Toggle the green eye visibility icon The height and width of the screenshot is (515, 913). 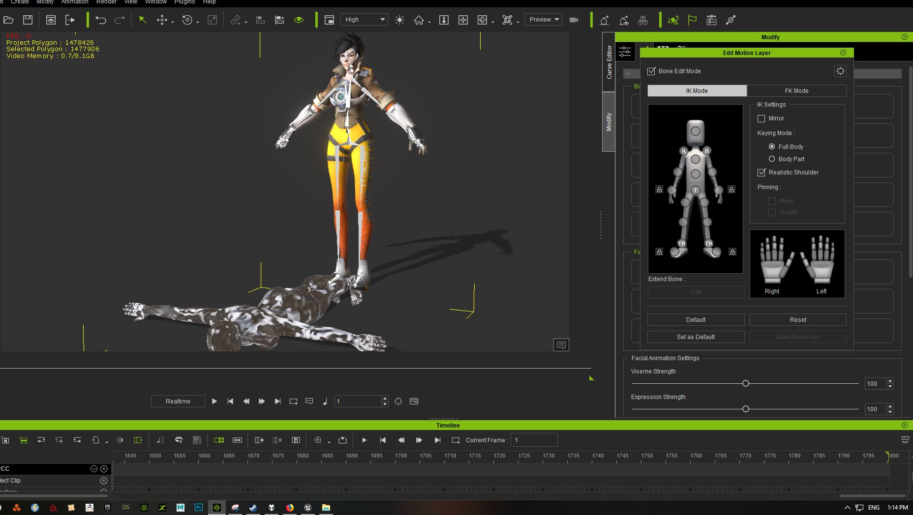[299, 20]
